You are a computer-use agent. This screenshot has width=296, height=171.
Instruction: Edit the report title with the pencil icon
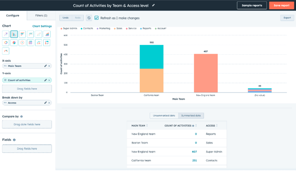pyautogui.click(x=153, y=5)
